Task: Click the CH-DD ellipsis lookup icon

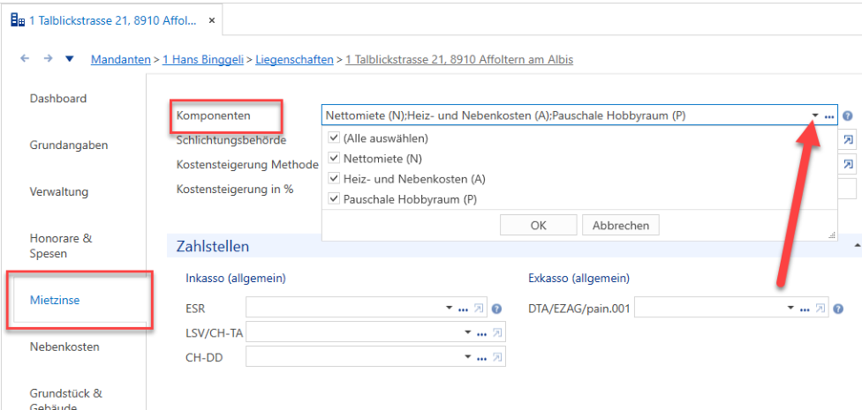Action: (482, 357)
